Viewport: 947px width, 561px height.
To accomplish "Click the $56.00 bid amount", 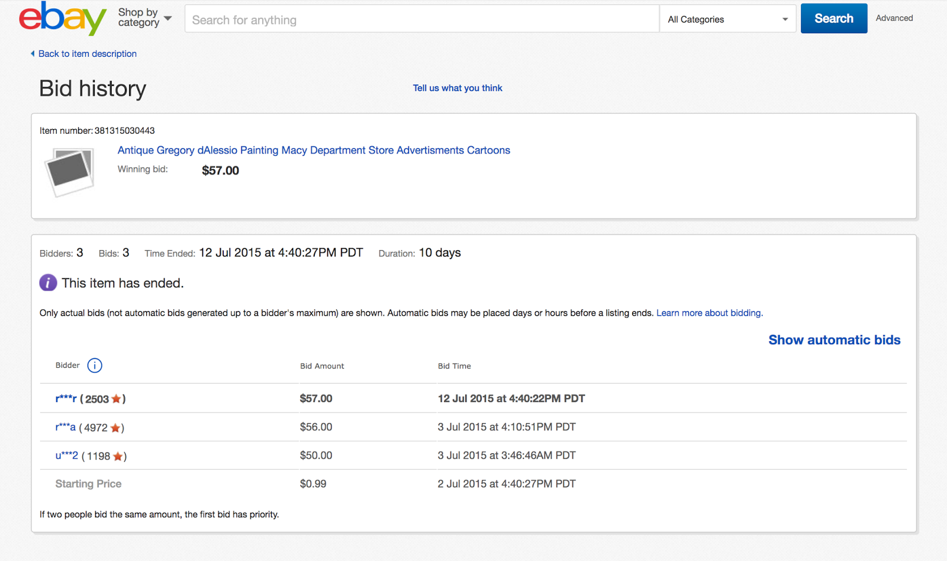I will (316, 427).
